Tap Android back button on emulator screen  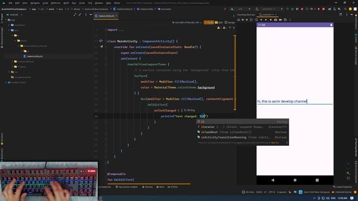point(272,180)
